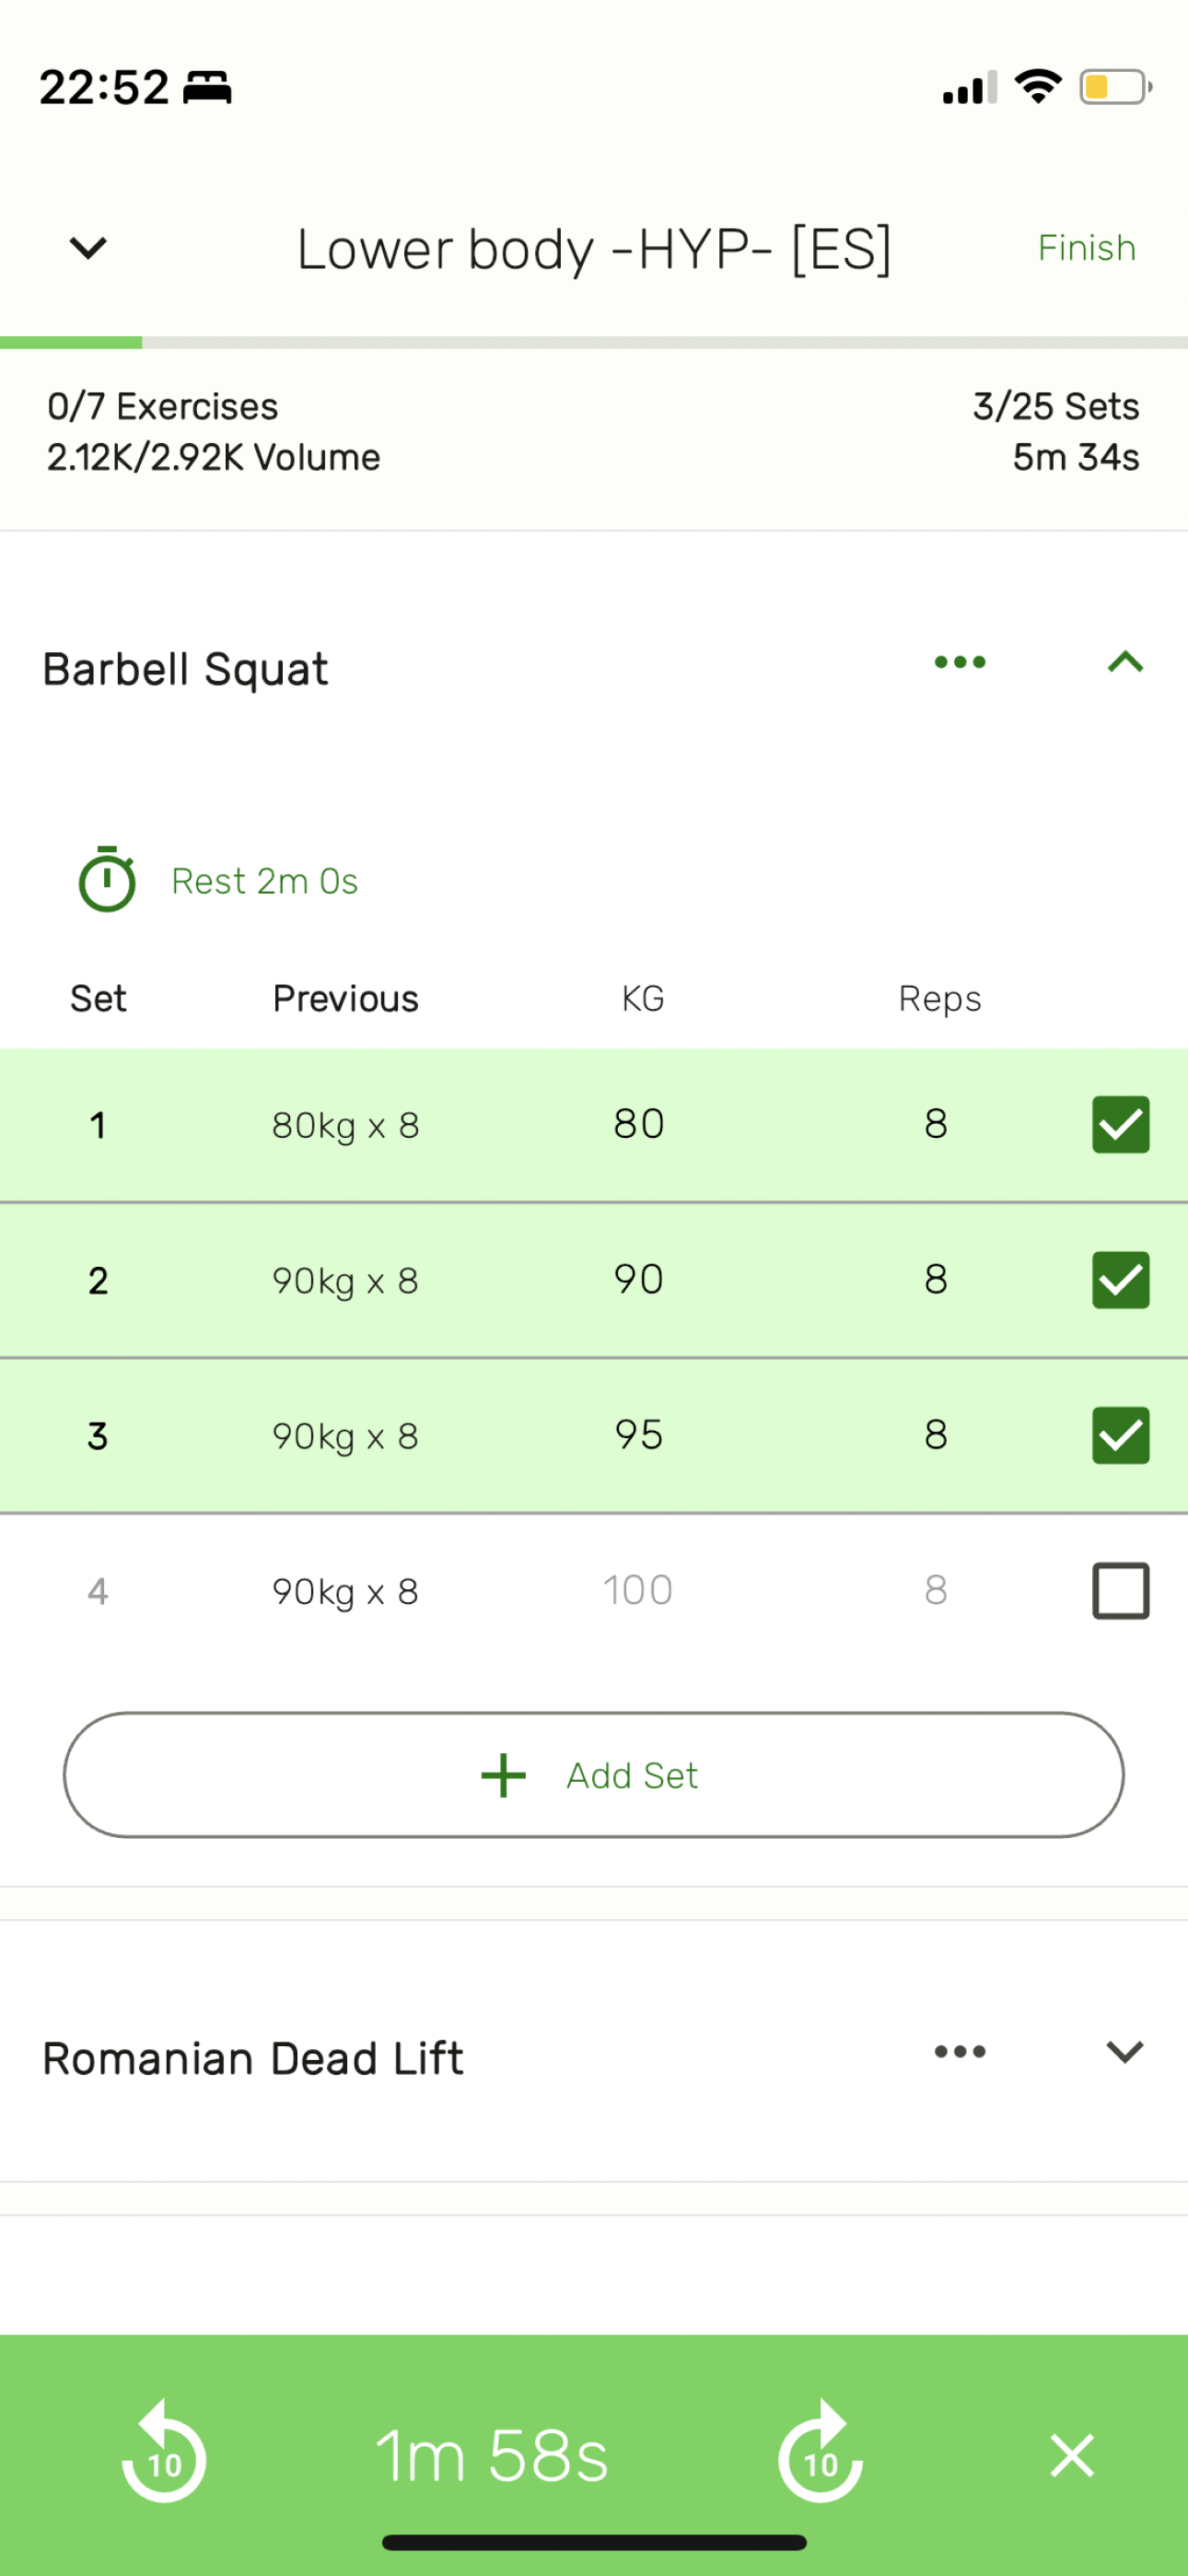Image resolution: width=1188 pixels, height=2576 pixels.
Task: Minimize workout with top-left chevron
Action: (x=88, y=247)
